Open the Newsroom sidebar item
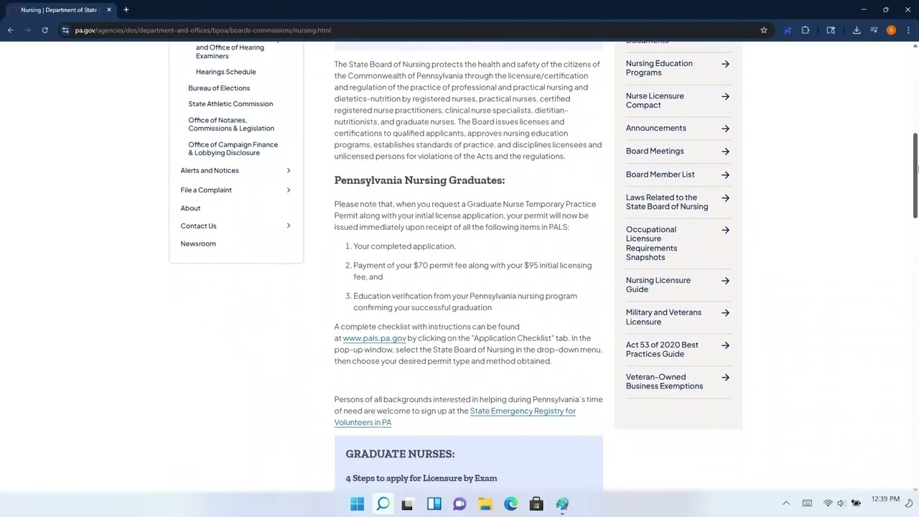This screenshot has height=517, width=919. point(198,243)
